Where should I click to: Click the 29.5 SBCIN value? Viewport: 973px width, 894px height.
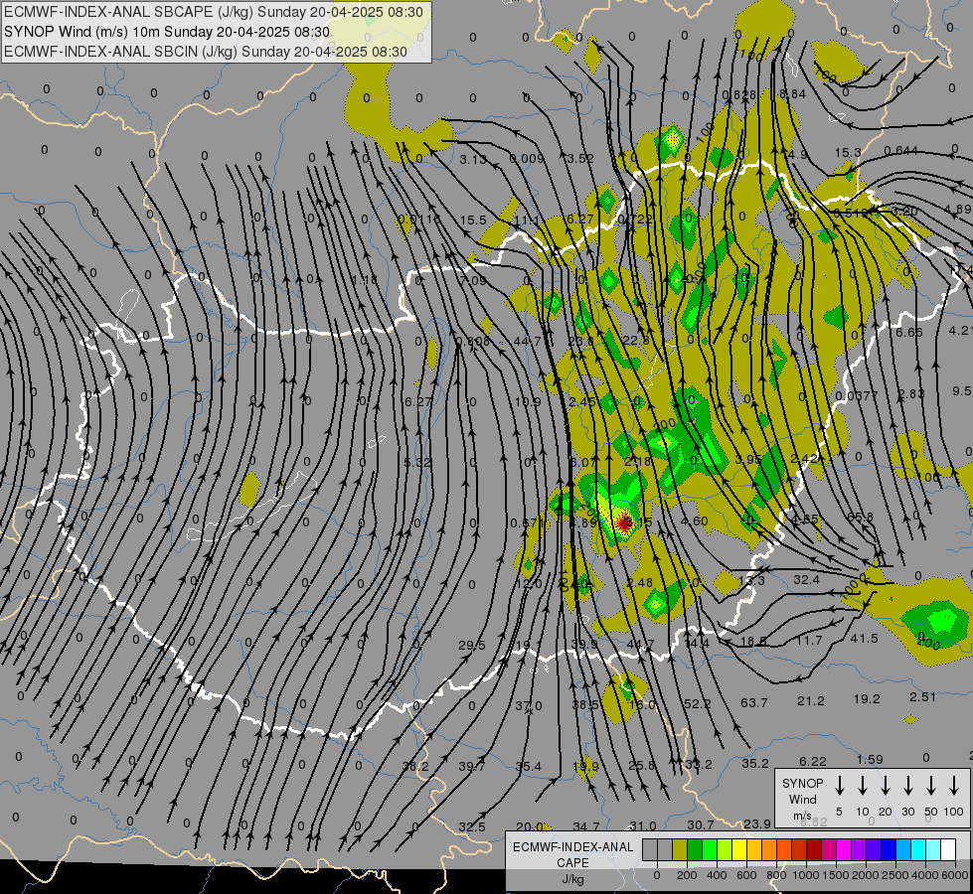pyautogui.click(x=472, y=646)
